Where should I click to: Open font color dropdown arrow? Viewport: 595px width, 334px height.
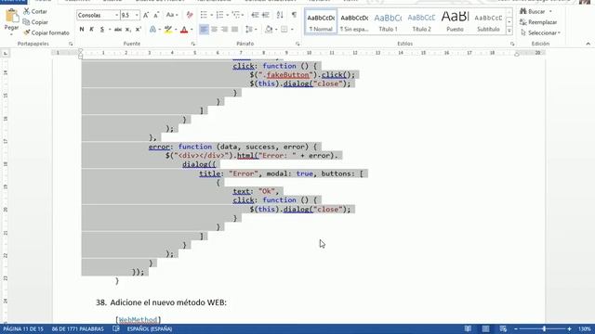tap(192, 29)
